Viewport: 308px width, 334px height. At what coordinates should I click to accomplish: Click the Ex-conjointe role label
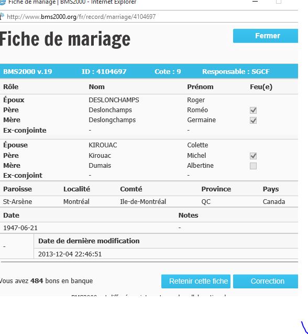(25, 131)
